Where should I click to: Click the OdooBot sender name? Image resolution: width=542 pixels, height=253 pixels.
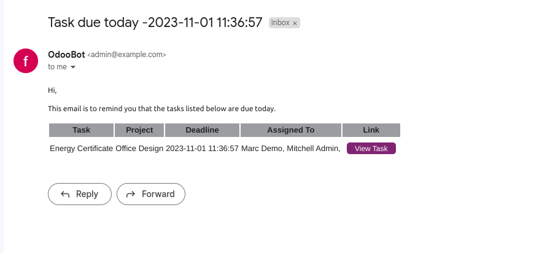click(66, 55)
